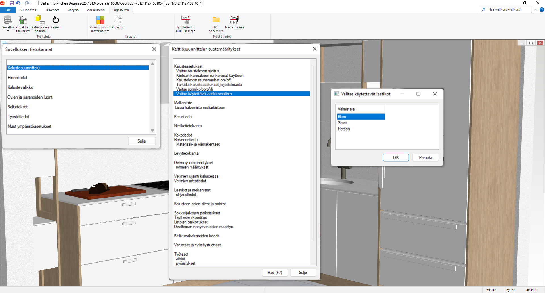
Task: Open the Visualisointi ribbon tab
Action: pos(96,10)
